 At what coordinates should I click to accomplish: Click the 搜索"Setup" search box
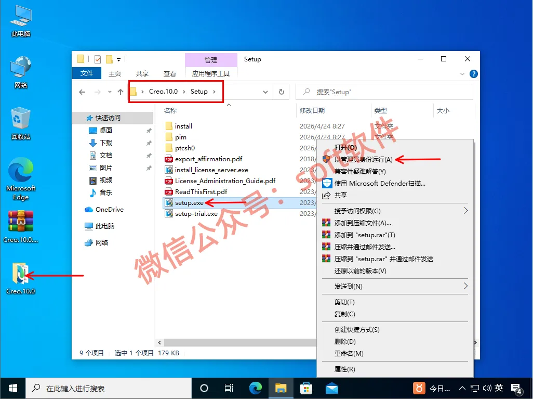[384, 92]
